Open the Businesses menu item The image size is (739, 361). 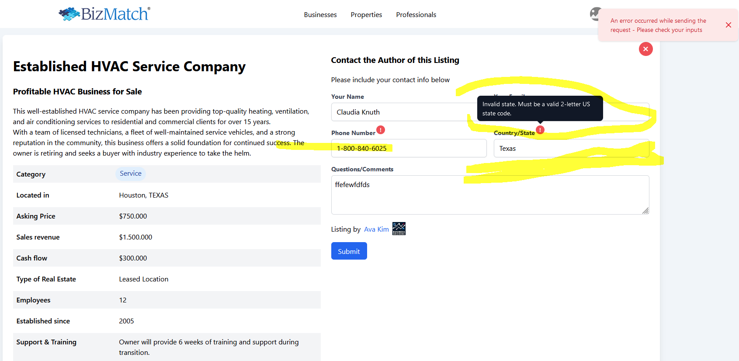(320, 15)
